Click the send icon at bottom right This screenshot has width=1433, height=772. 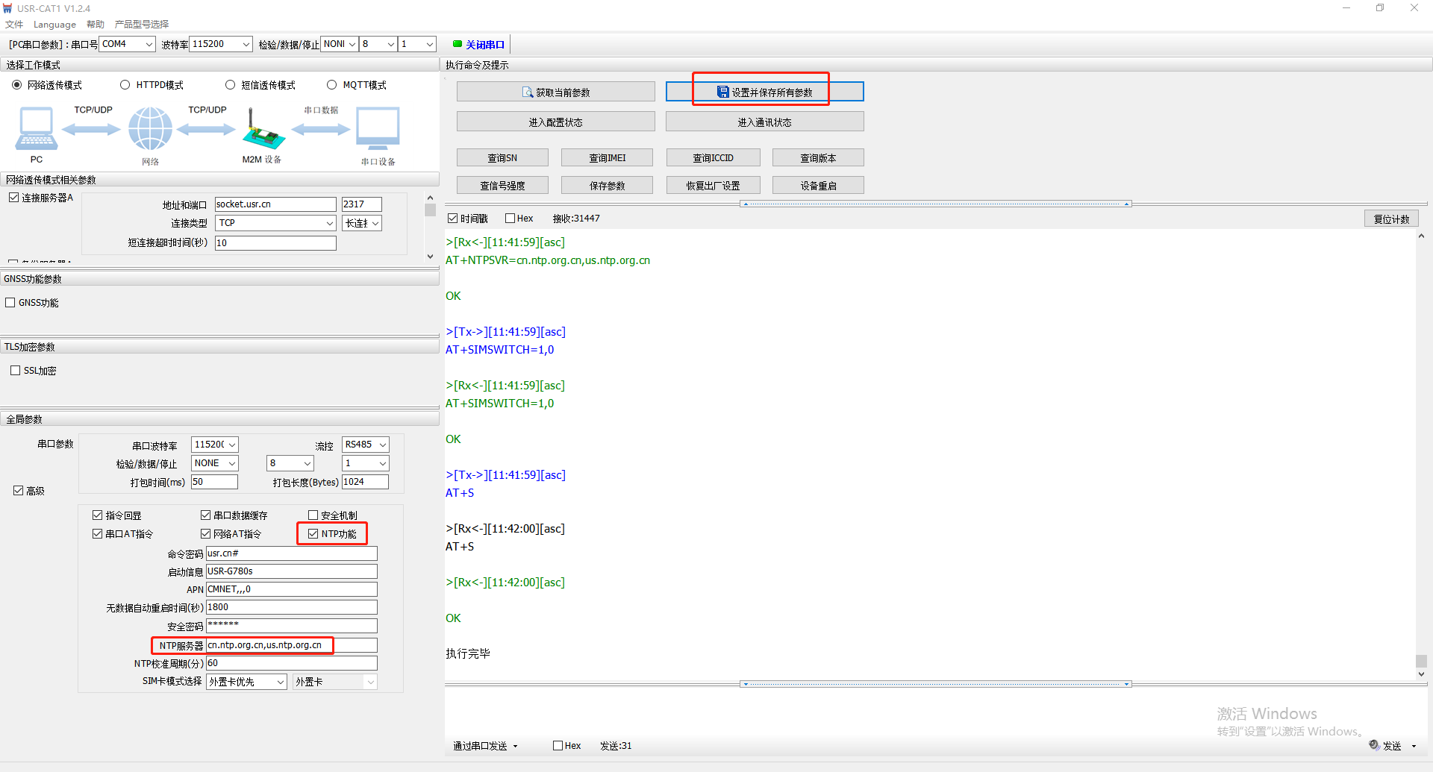(x=1374, y=745)
